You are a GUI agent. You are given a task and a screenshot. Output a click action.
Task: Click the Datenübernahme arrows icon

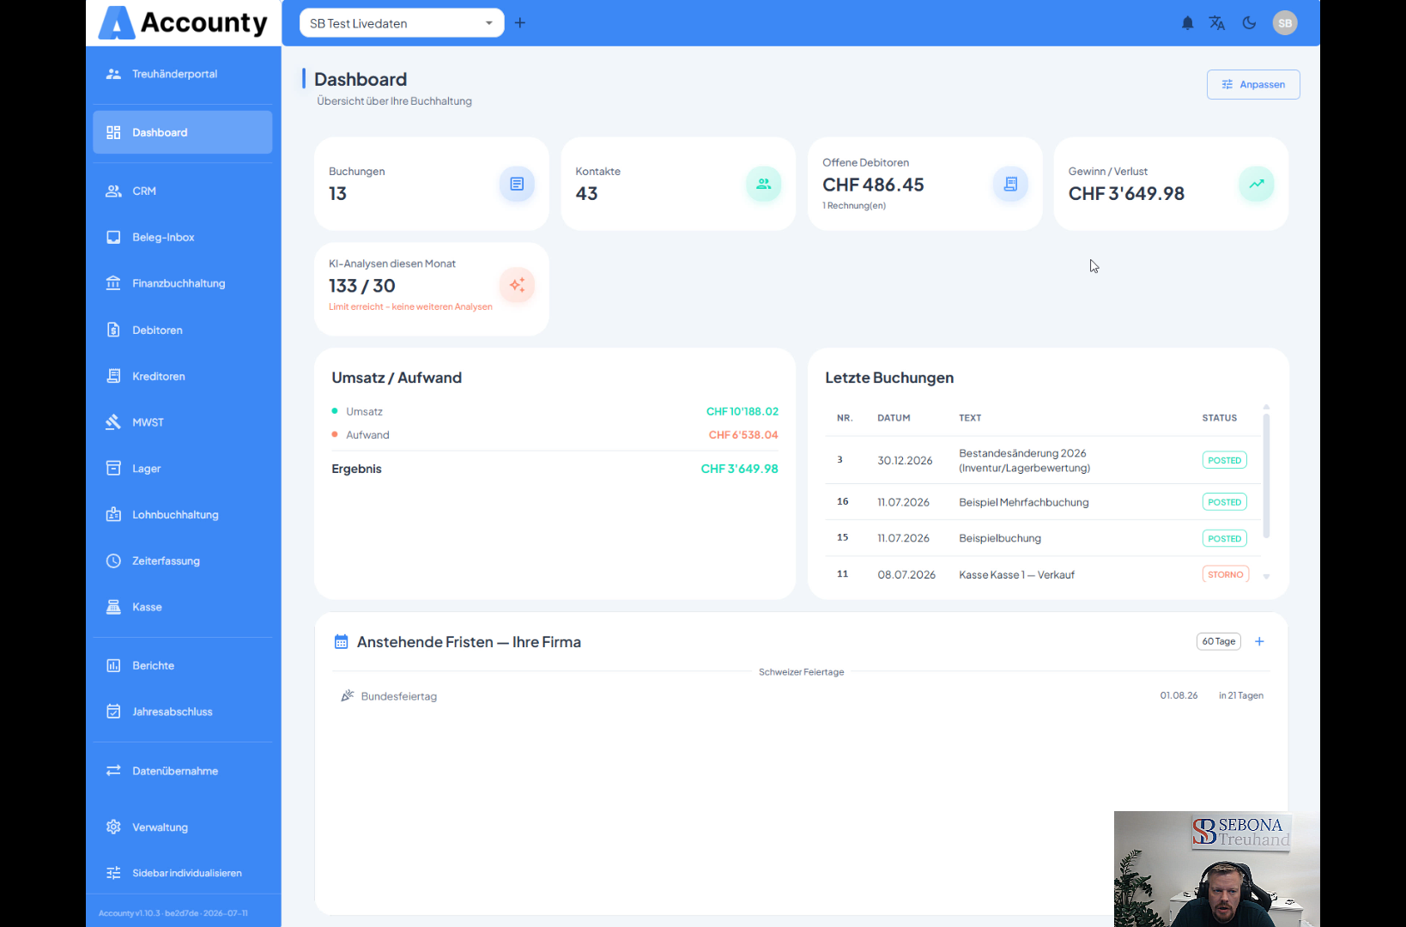coord(113,771)
